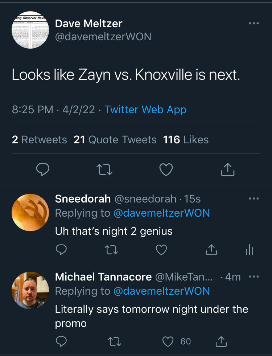The height and width of the screenshot is (356, 272).
Task: Like Dave Meltzer's Zayn vs. Knoxville tweet
Action: 166,169
